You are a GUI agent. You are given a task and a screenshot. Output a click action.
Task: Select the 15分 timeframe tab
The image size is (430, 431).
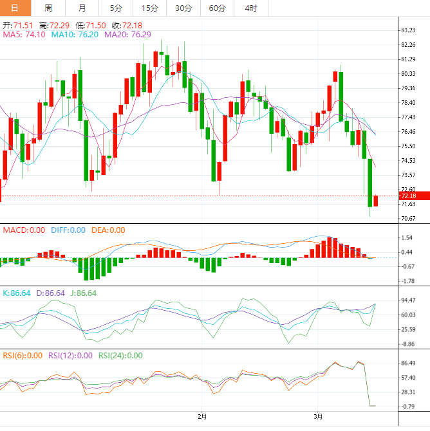149,8
